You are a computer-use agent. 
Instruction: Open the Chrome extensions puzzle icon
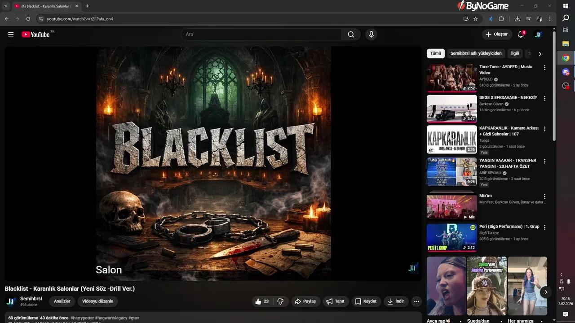502,19
